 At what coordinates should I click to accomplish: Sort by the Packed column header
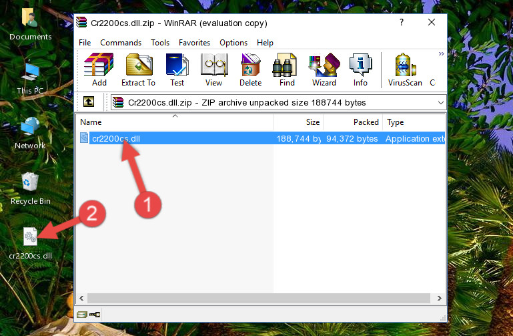(x=353, y=122)
